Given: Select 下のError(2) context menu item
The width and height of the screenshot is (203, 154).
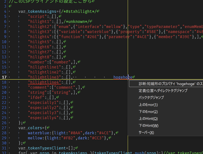Looking at the screenshot, I should (148, 112).
